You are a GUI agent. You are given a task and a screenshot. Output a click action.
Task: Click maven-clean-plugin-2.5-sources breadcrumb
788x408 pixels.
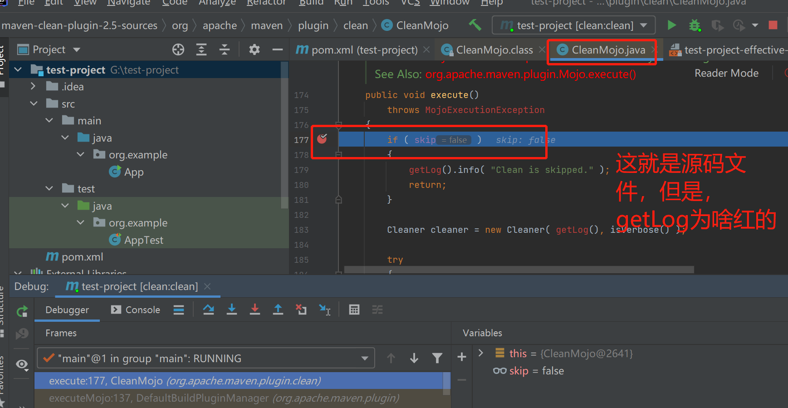tap(79, 25)
